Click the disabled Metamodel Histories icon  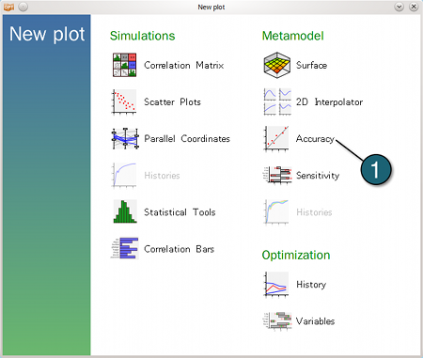[276, 211]
